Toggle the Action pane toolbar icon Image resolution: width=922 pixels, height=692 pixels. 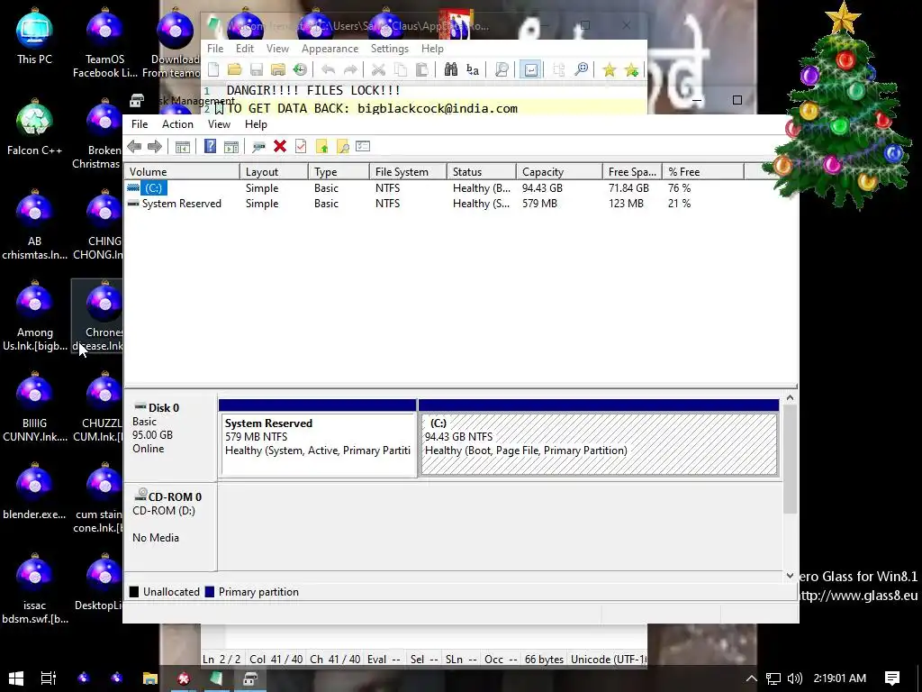tap(231, 147)
